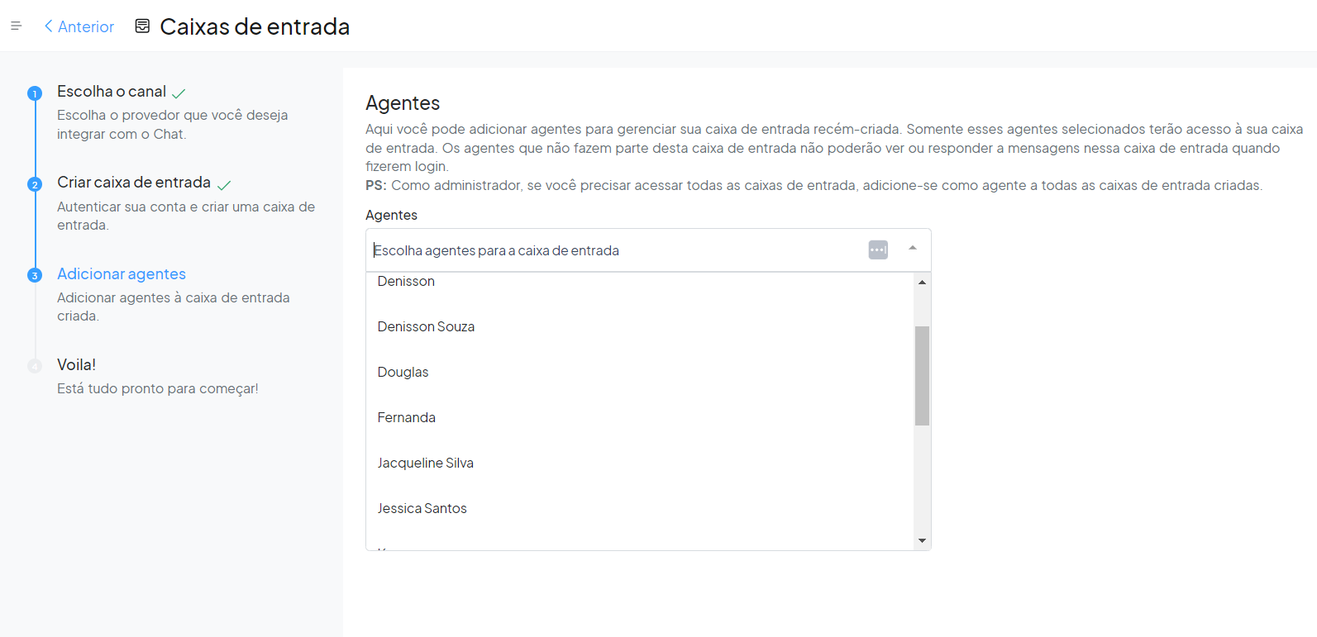
Task: Click step 3 circle for Adicionar agentes
Action: tap(35, 275)
